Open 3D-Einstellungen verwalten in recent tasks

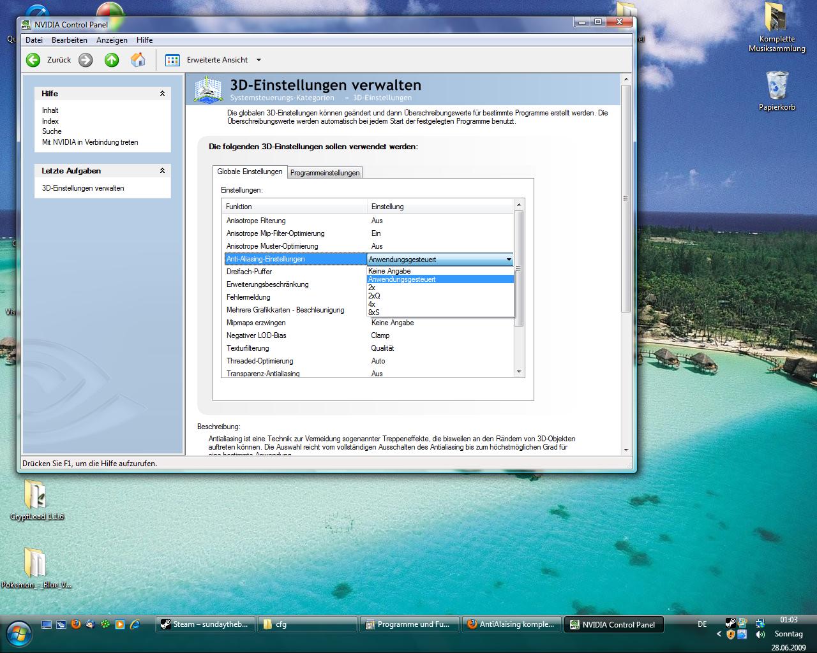(83, 188)
